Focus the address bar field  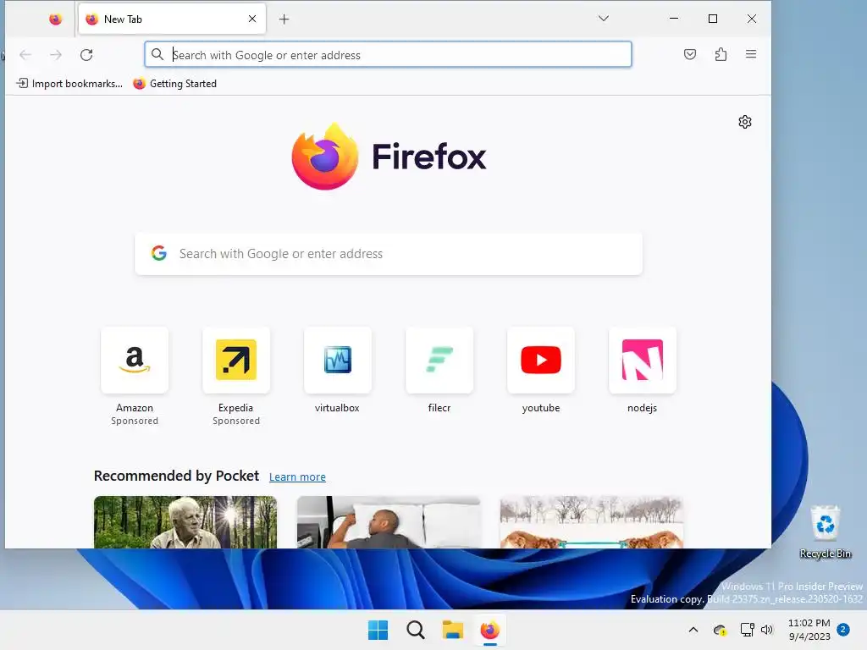[x=388, y=55]
